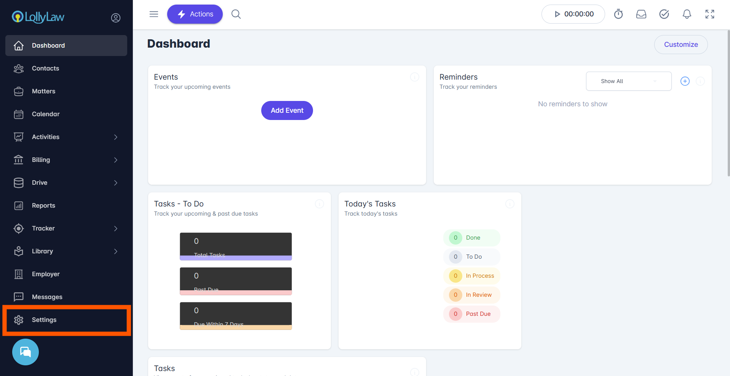The image size is (730, 376).
Task: Select the Due Within 7 Days card
Action: [x=236, y=316]
